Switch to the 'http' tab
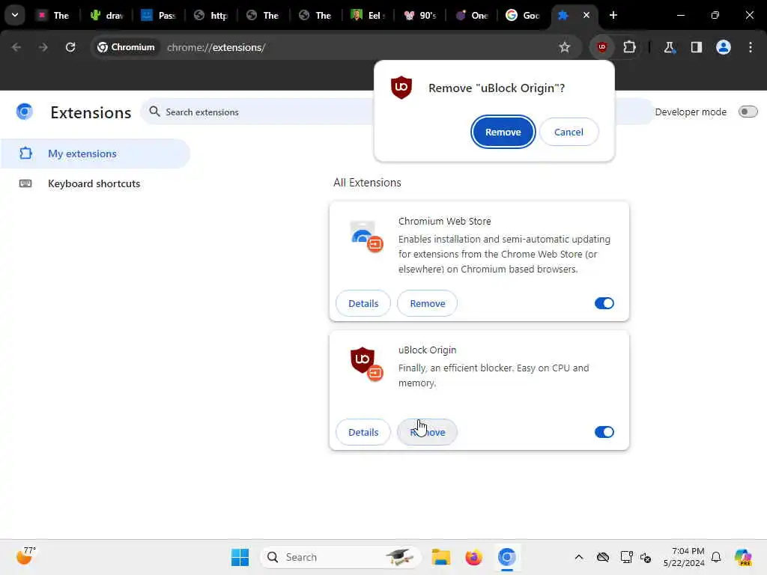Viewport: 767px width, 575px height. pos(210,15)
